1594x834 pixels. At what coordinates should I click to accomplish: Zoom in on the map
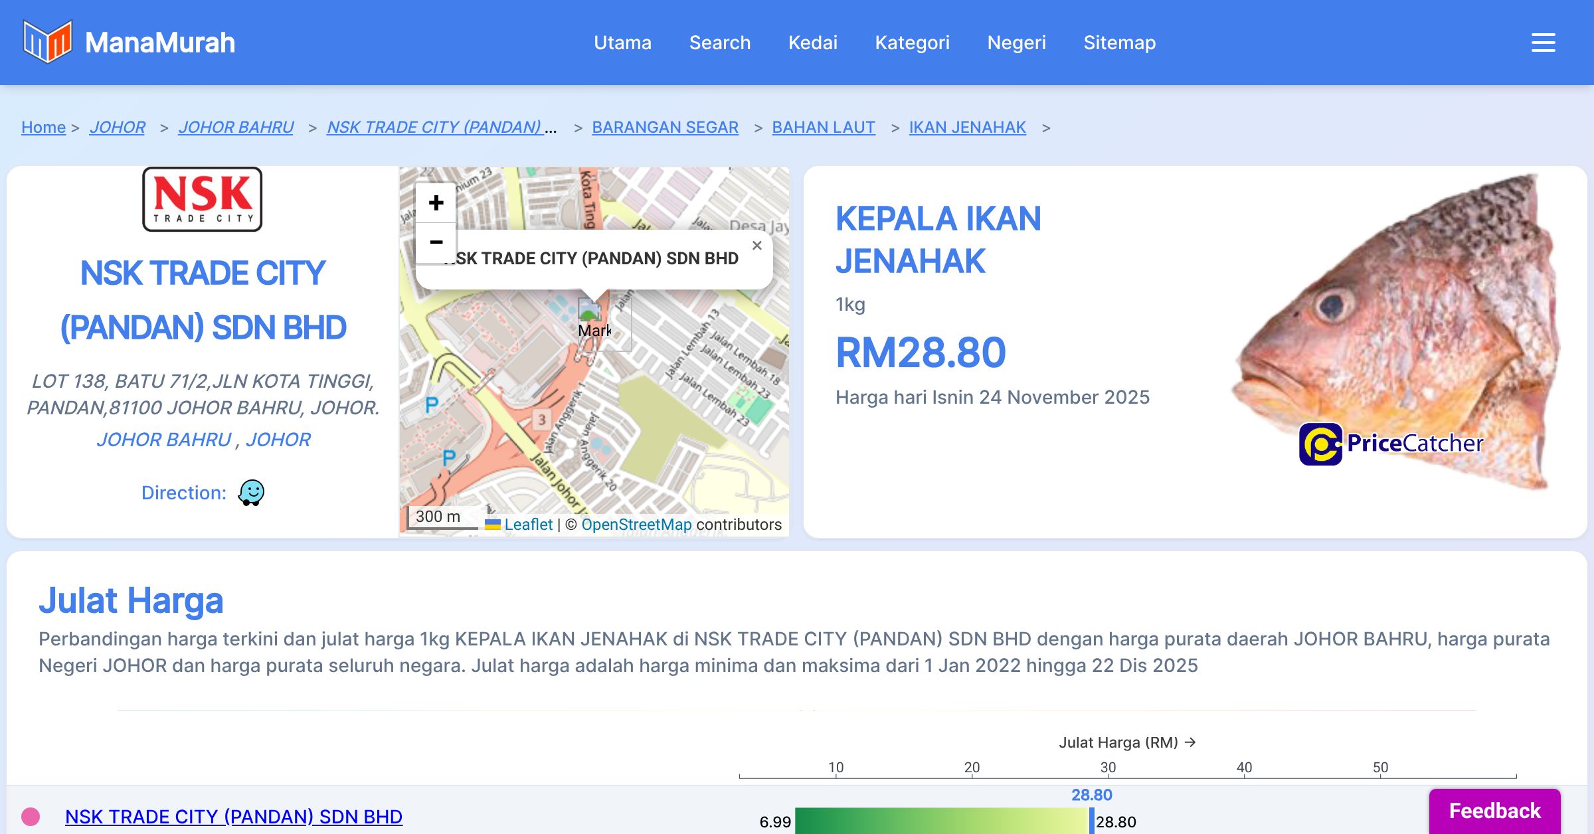click(x=436, y=203)
